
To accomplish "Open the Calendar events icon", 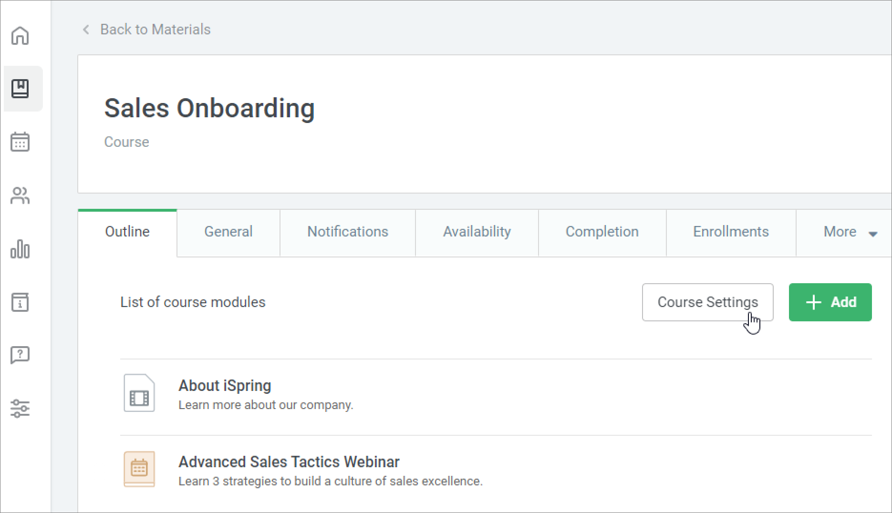I will 20,142.
